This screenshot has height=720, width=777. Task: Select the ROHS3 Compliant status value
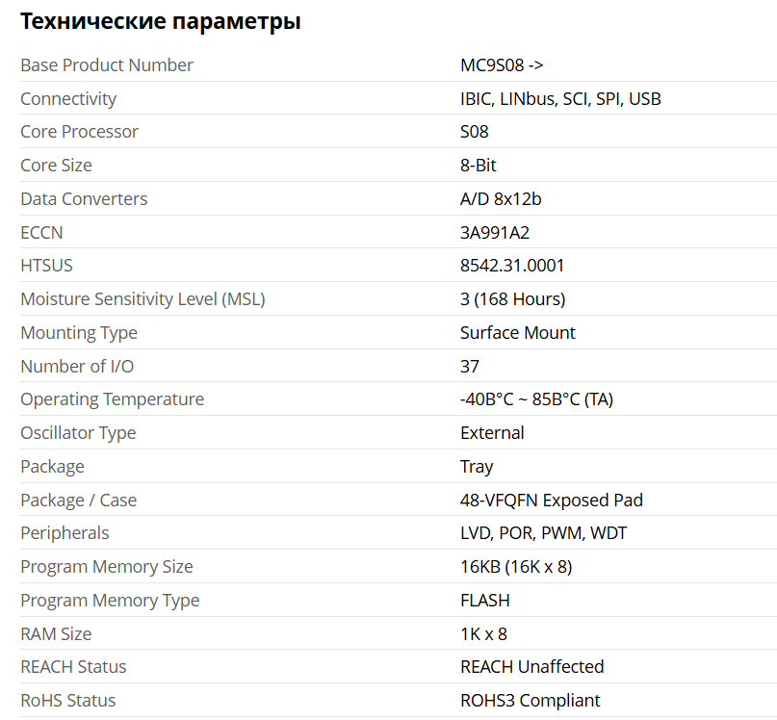click(531, 701)
